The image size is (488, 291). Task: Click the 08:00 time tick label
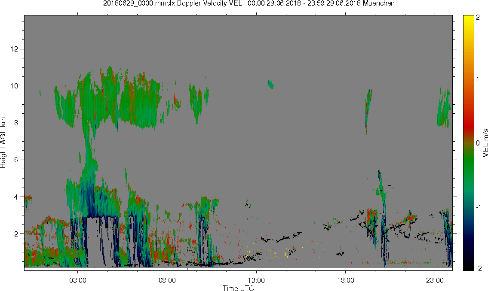(x=167, y=280)
